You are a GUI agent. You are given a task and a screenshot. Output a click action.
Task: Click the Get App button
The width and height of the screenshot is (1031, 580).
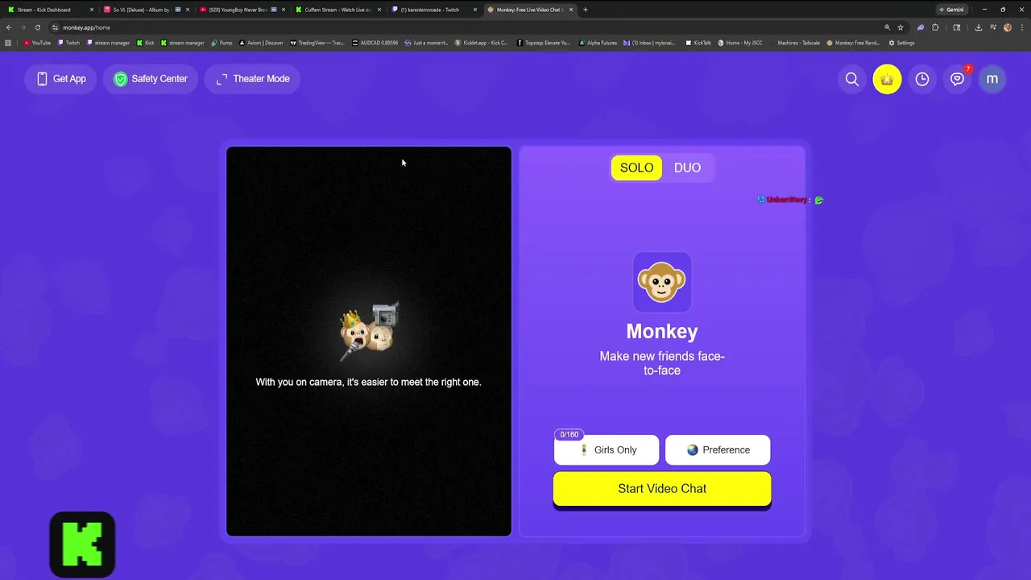point(61,79)
